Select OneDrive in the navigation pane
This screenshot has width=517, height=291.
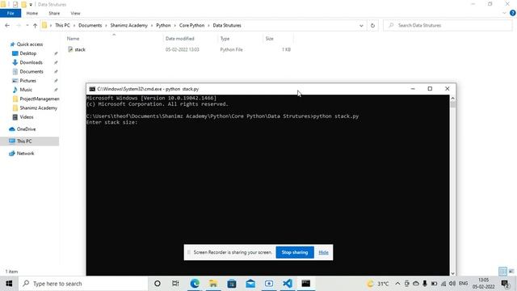click(26, 129)
